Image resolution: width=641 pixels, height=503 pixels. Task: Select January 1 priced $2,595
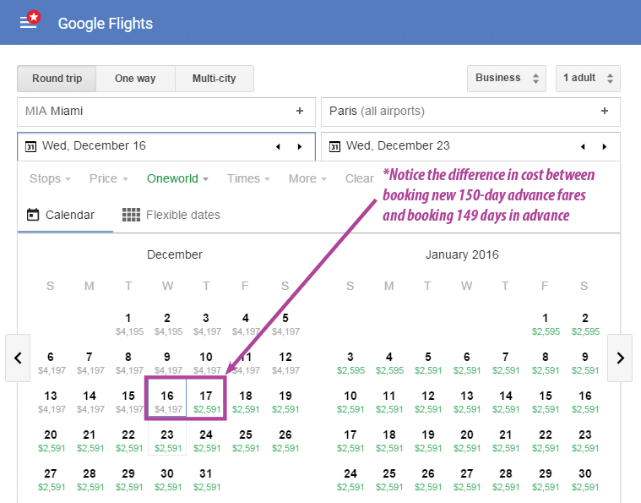tap(546, 324)
